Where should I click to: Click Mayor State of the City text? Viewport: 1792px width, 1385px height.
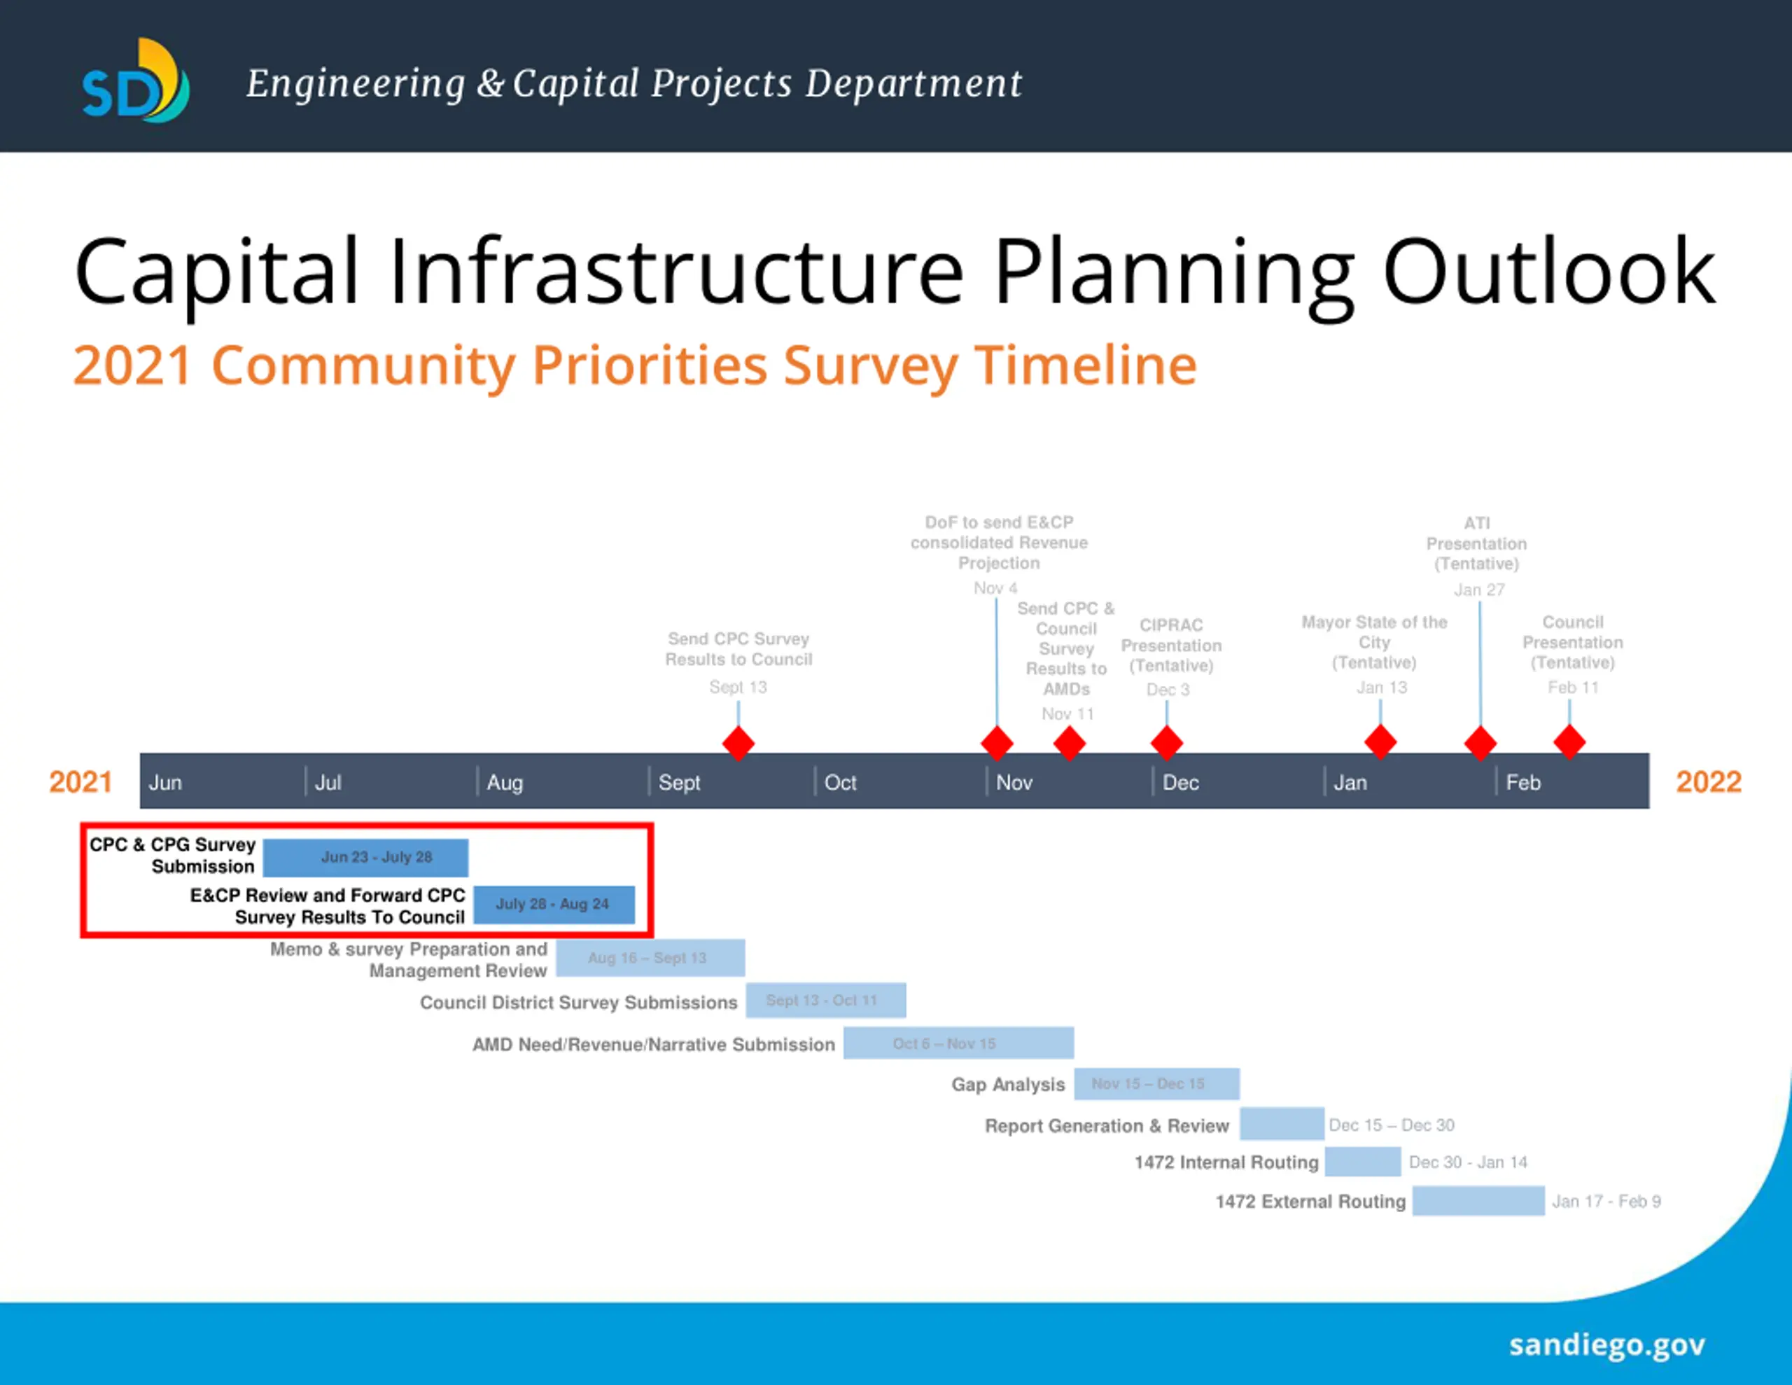coord(1374,642)
